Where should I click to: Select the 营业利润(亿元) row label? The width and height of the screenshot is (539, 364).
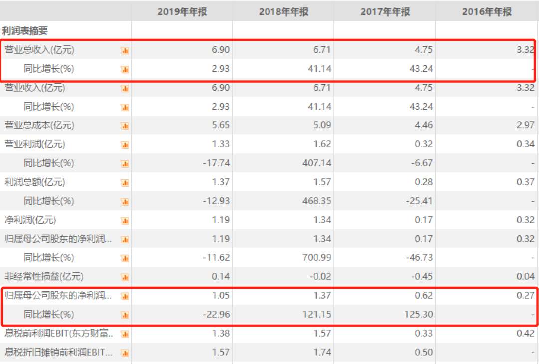[35, 144]
